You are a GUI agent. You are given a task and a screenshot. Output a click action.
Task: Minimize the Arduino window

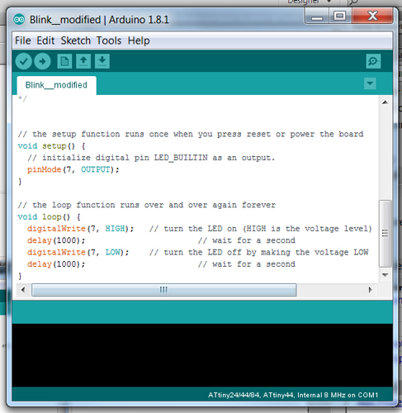[317, 17]
